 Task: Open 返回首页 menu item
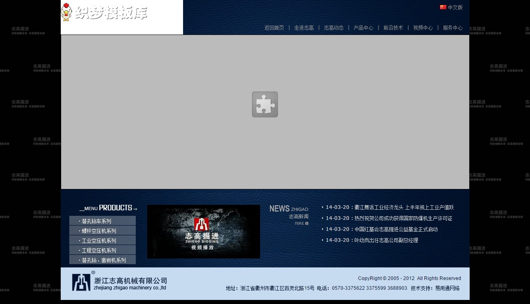[x=274, y=28]
